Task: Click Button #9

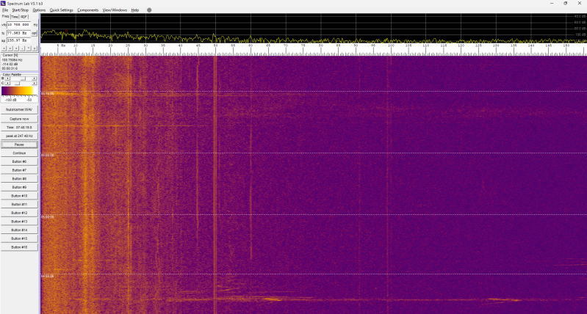Action: point(19,187)
